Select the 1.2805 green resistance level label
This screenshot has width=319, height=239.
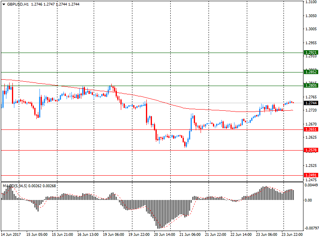[x=311, y=86]
